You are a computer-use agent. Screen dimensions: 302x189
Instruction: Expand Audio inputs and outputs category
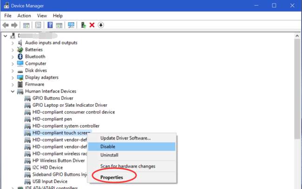(13, 43)
